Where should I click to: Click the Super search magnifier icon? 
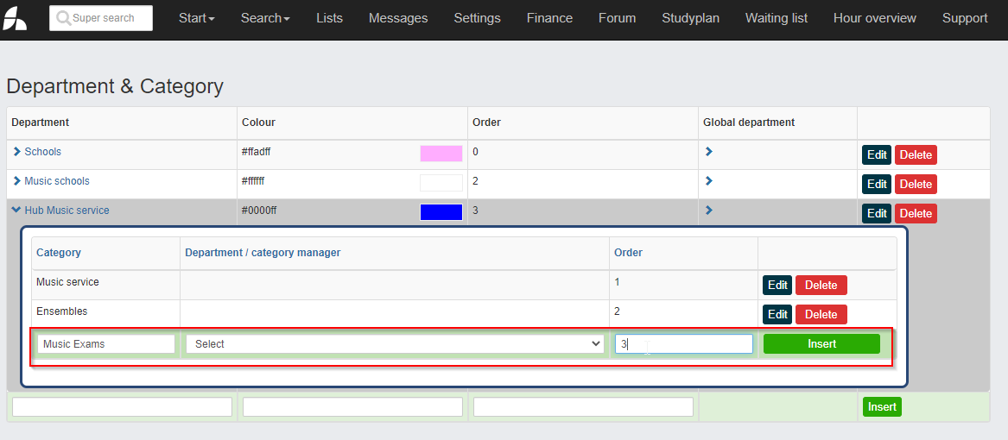tap(63, 19)
